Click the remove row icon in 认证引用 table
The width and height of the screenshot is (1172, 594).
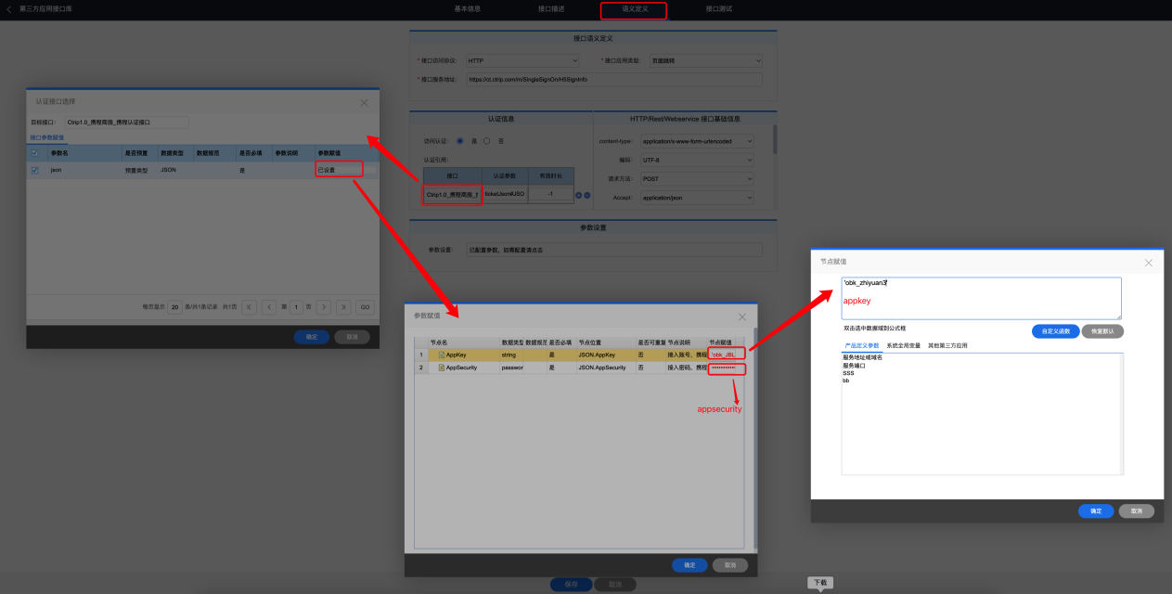586,195
